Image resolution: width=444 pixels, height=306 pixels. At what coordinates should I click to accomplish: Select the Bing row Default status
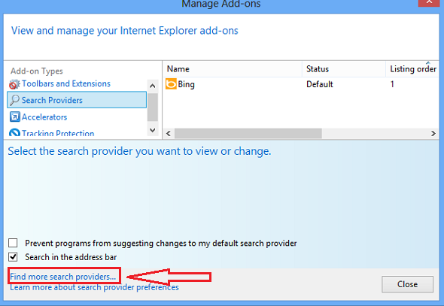pos(319,84)
